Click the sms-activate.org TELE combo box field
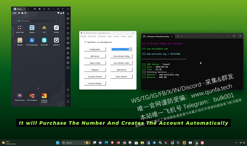The width and height of the screenshot is (247, 146). pos(120,49)
